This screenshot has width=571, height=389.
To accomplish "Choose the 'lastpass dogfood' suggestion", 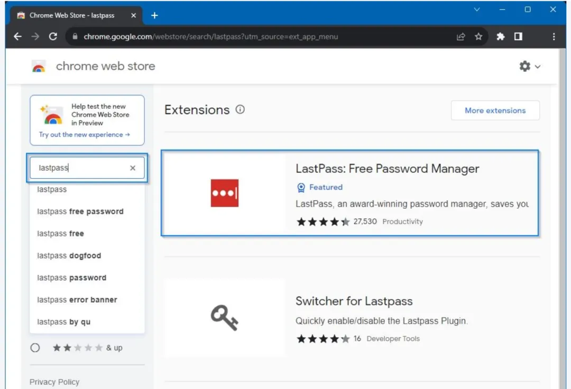I will click(87, 256).
